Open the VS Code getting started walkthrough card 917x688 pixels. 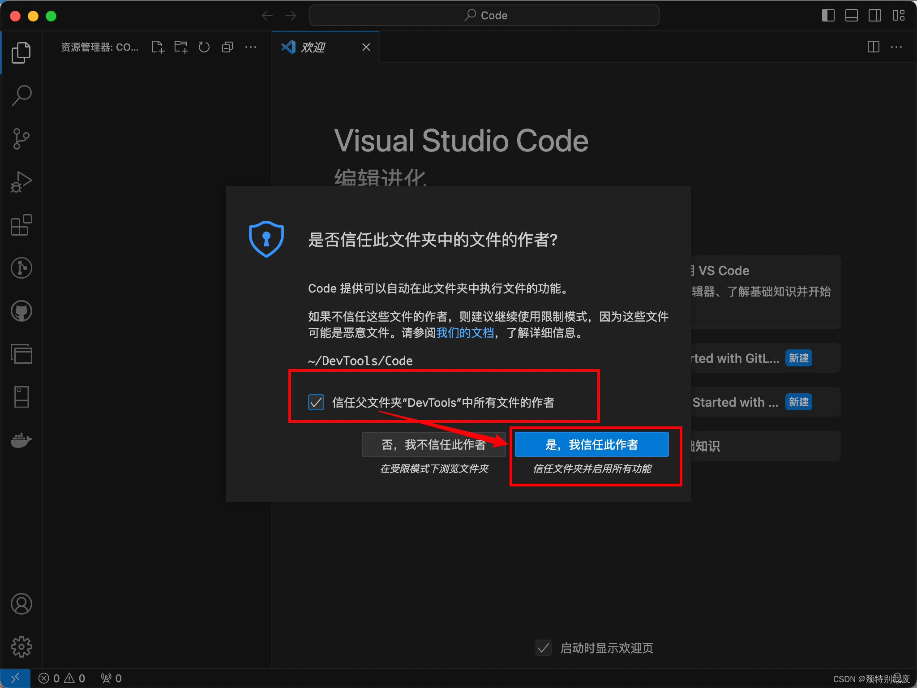pos(766,292)
